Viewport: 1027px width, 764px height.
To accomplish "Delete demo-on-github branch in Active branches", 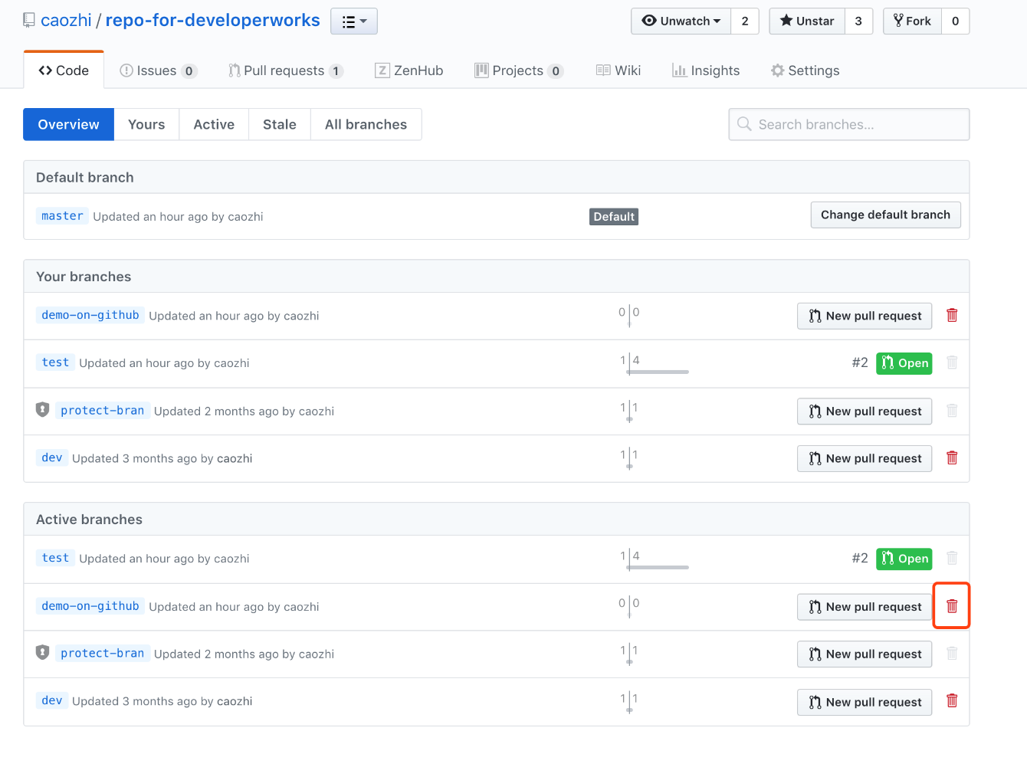I will [x=952, y=606].
